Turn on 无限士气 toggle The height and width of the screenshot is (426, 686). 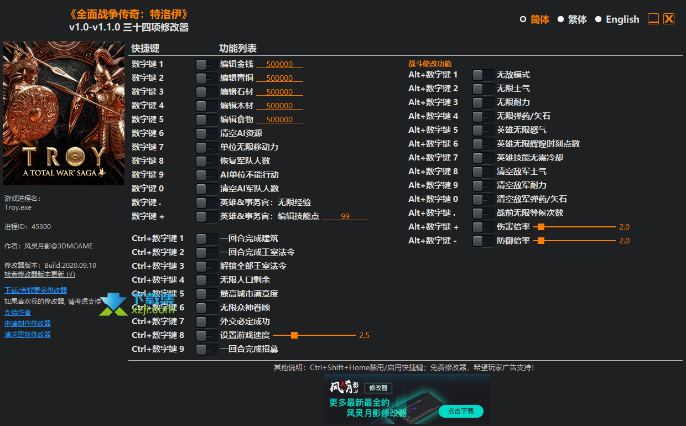[483, 89]
